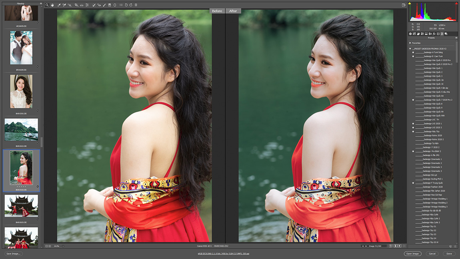Rotate image 90 degrees counterclockwise
The image size is (460, 259).
pyautogui.click(x=126, y=5)
